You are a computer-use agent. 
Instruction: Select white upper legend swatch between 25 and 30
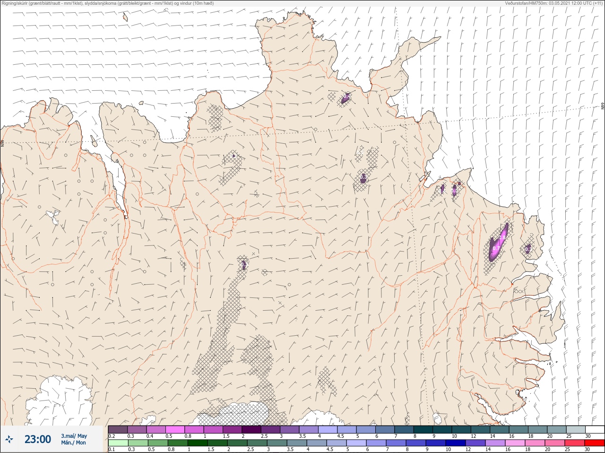[x=576, y=429]
